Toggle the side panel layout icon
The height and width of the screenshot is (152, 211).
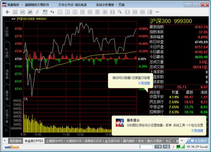150,12
